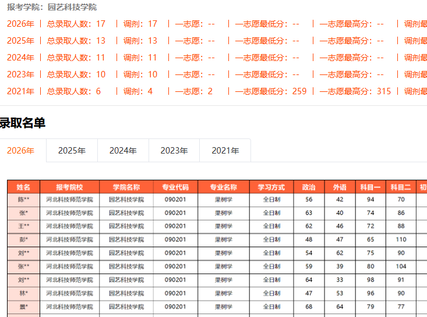Click 报考学院：园艺科技学院 heading text
The width and height of the screenshot is (427, 317).
(52, 7)
